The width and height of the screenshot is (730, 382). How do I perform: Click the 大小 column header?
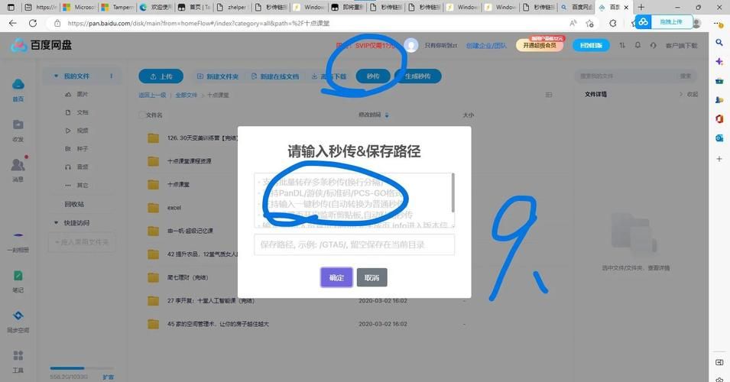(x=469, y=115)
